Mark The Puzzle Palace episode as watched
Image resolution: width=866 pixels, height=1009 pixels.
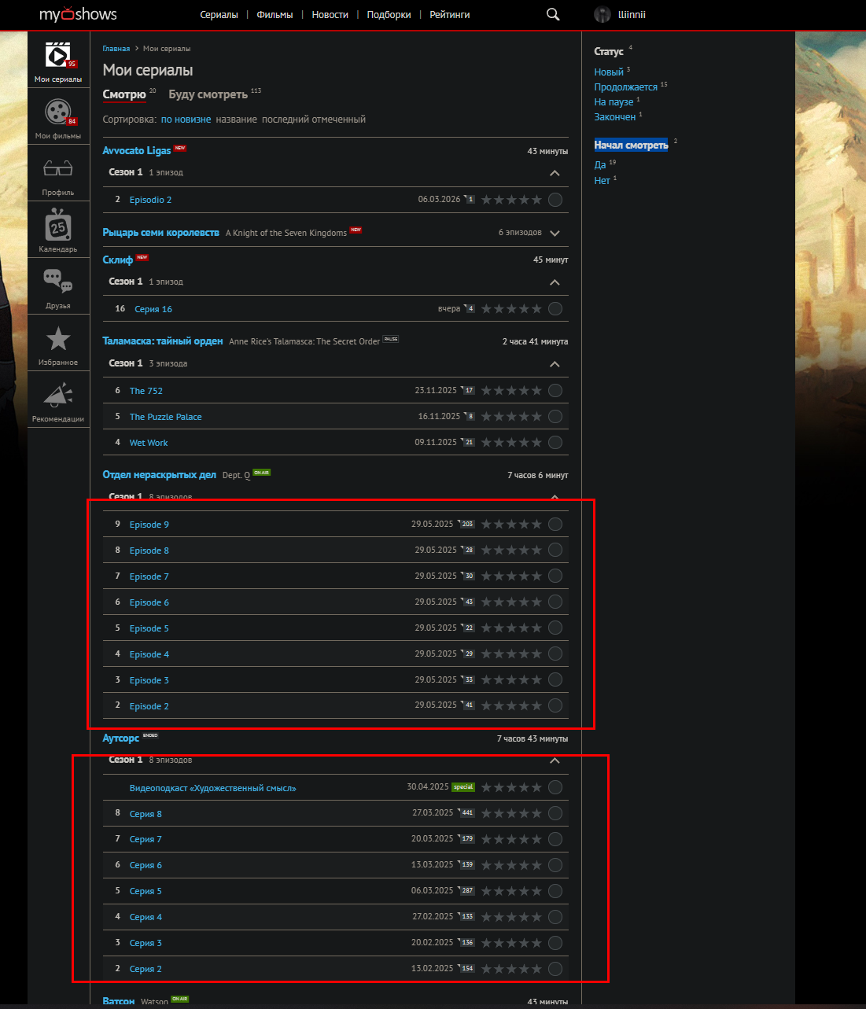point(555,417)
